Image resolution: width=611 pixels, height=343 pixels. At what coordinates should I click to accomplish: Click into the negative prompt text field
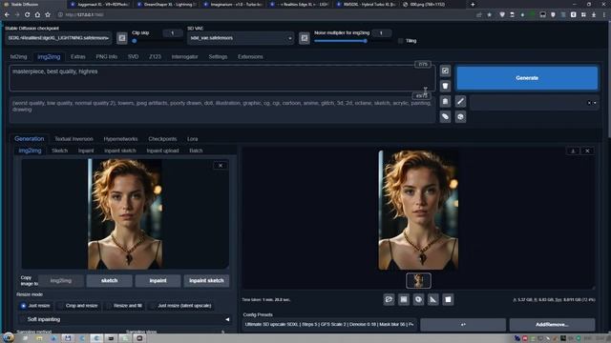coord(222,111)
